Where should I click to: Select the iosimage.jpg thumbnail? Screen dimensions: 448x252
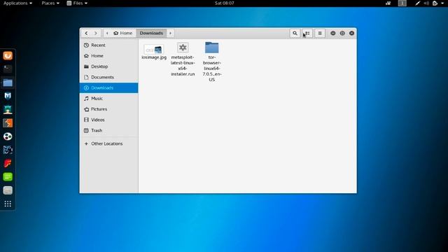tap(154, 50)
